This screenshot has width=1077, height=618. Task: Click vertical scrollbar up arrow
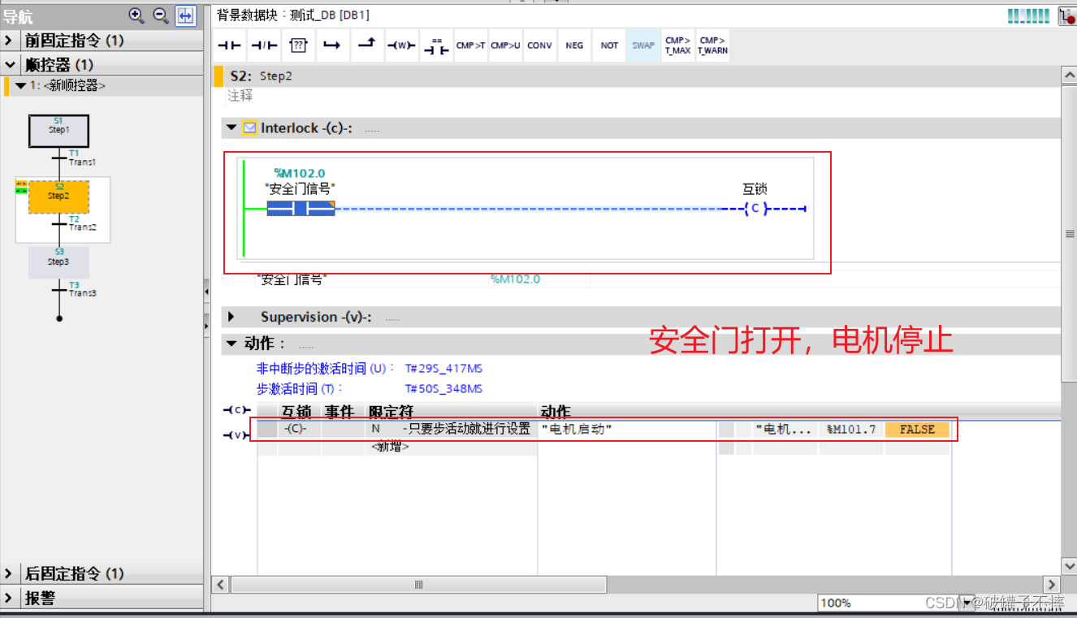pyautogui.click(x=1069, y=76)
